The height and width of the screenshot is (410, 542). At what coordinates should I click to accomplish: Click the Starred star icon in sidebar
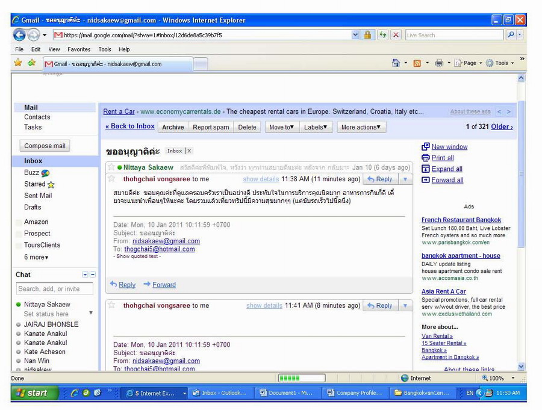51,185
